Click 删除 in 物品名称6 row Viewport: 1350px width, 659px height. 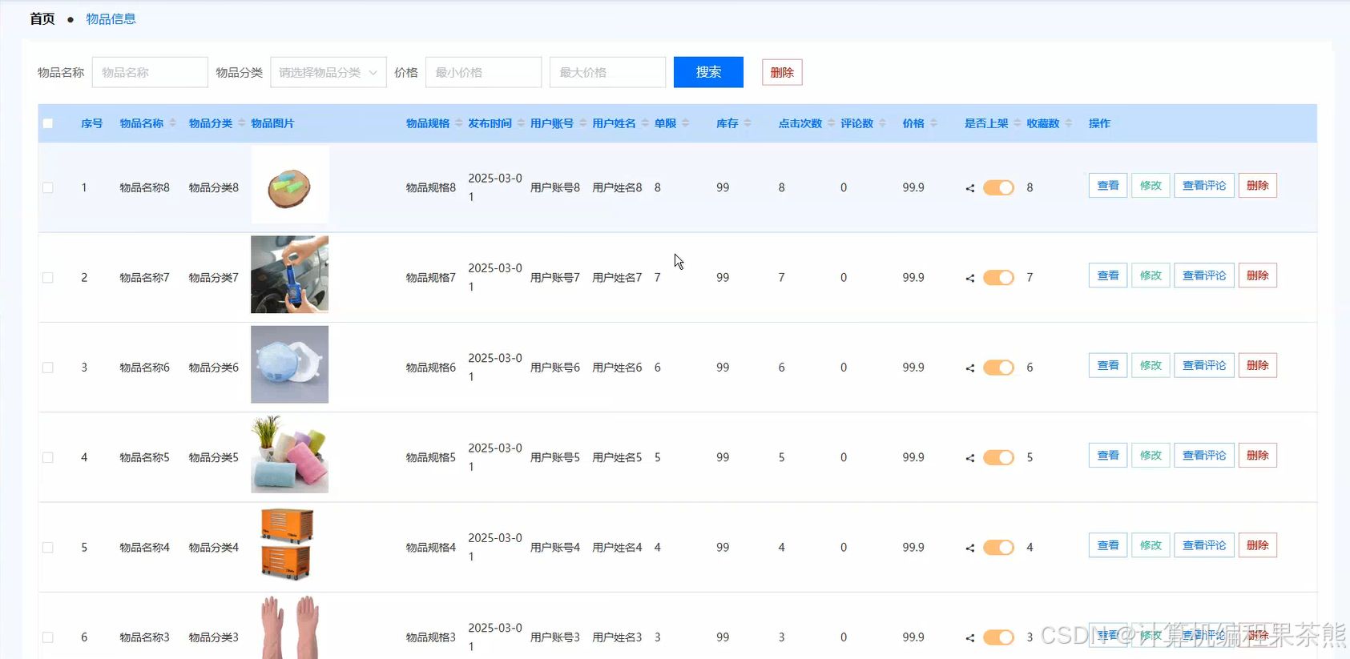(x=1257, y=365)
